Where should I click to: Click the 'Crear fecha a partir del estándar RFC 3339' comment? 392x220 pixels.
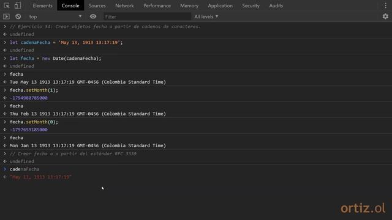point(73,153)
